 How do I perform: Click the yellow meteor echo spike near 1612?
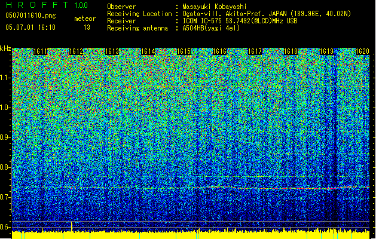coord(72,226)
